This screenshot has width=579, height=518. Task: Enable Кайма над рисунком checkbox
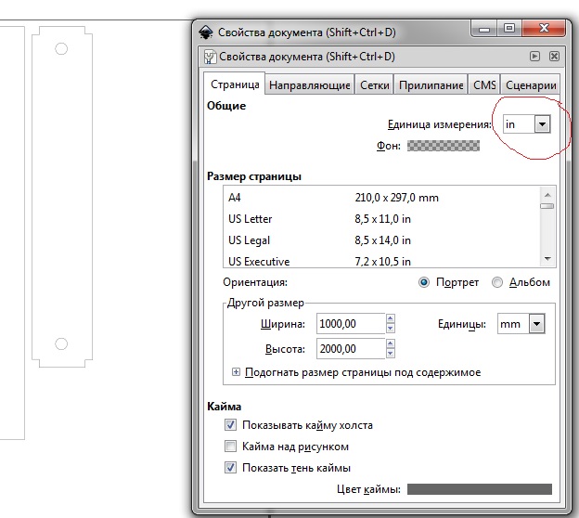230,447
